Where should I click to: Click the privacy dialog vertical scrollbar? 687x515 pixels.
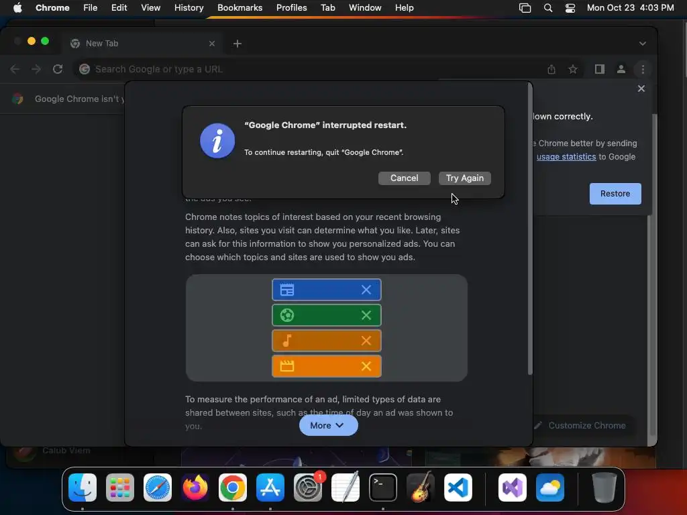tap(530, 229)
